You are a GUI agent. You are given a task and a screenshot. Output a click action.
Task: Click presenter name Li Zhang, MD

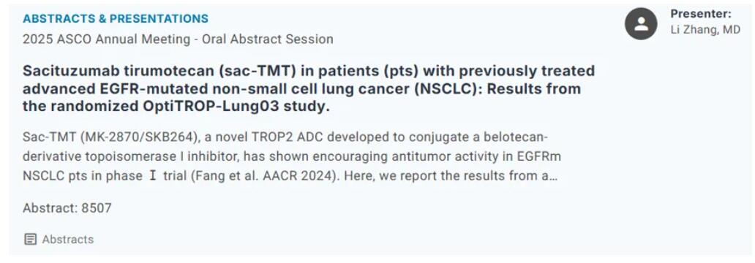[x=705, y=30]
